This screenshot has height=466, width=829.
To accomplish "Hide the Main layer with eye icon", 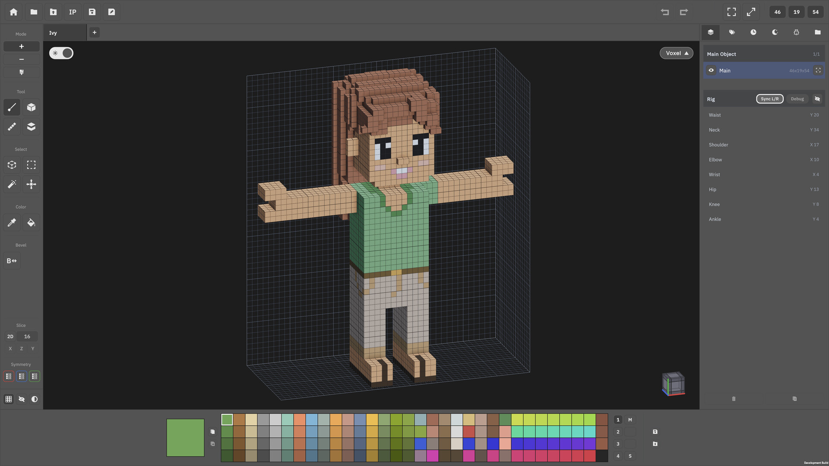I will point(711,70).
